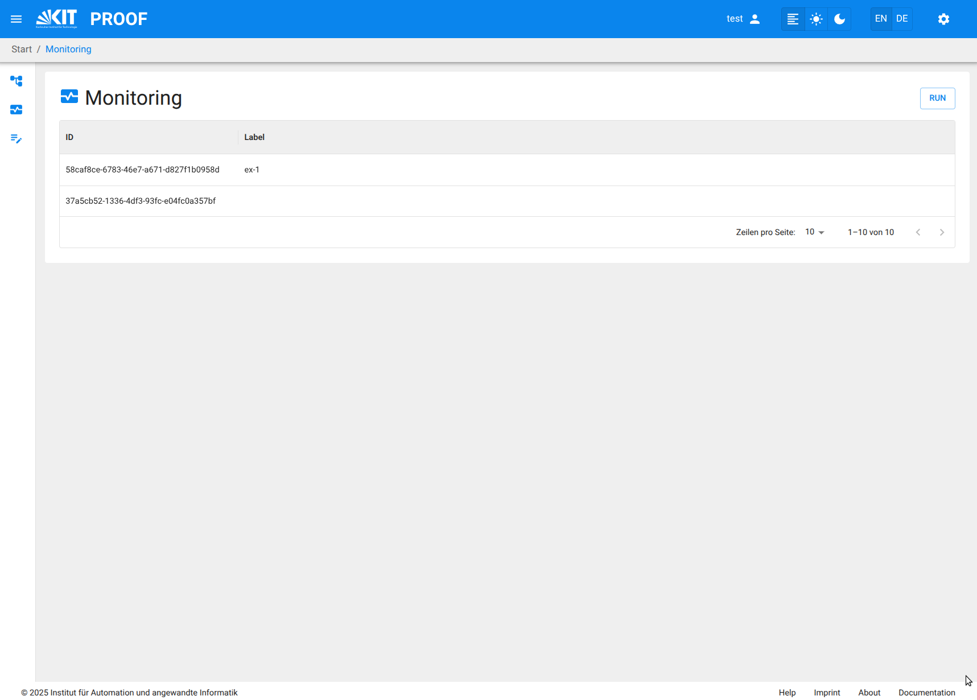
Task: Enable light mode with the sun toggle
Action: click(816, 19)
